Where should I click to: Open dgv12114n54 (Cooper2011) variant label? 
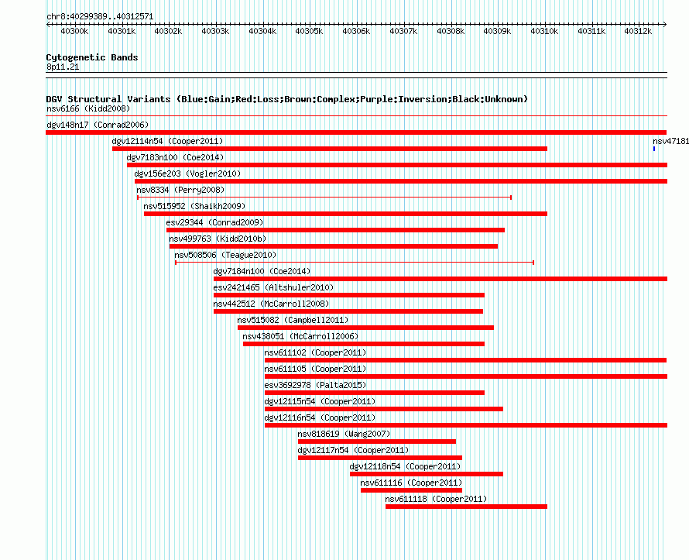click(x=167, y=141)
